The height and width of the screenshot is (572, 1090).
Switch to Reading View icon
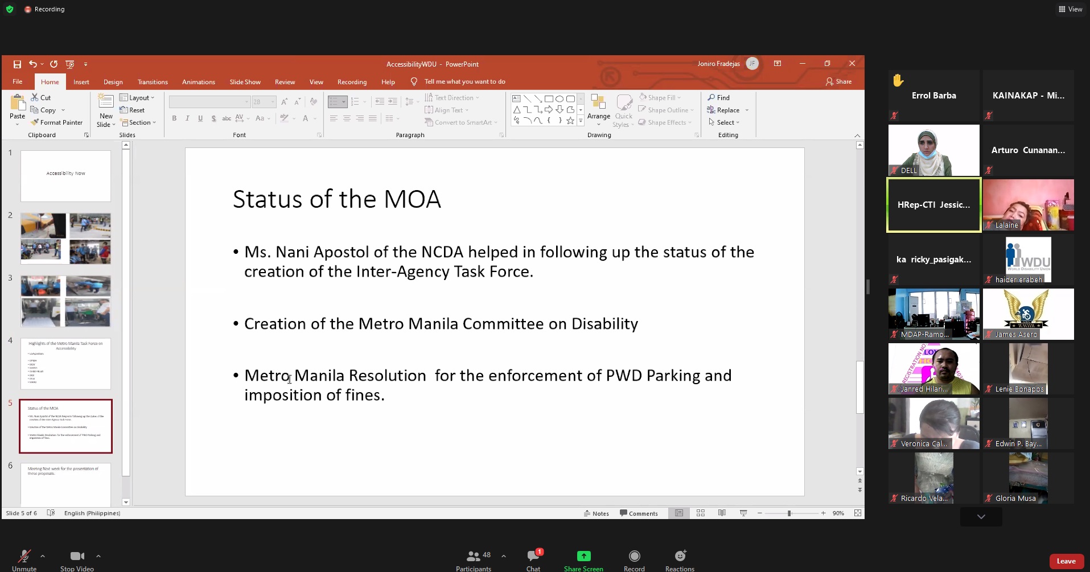(722, 513)
